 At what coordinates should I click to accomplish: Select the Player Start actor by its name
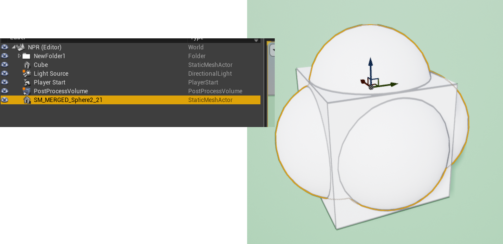coord(49,82)
